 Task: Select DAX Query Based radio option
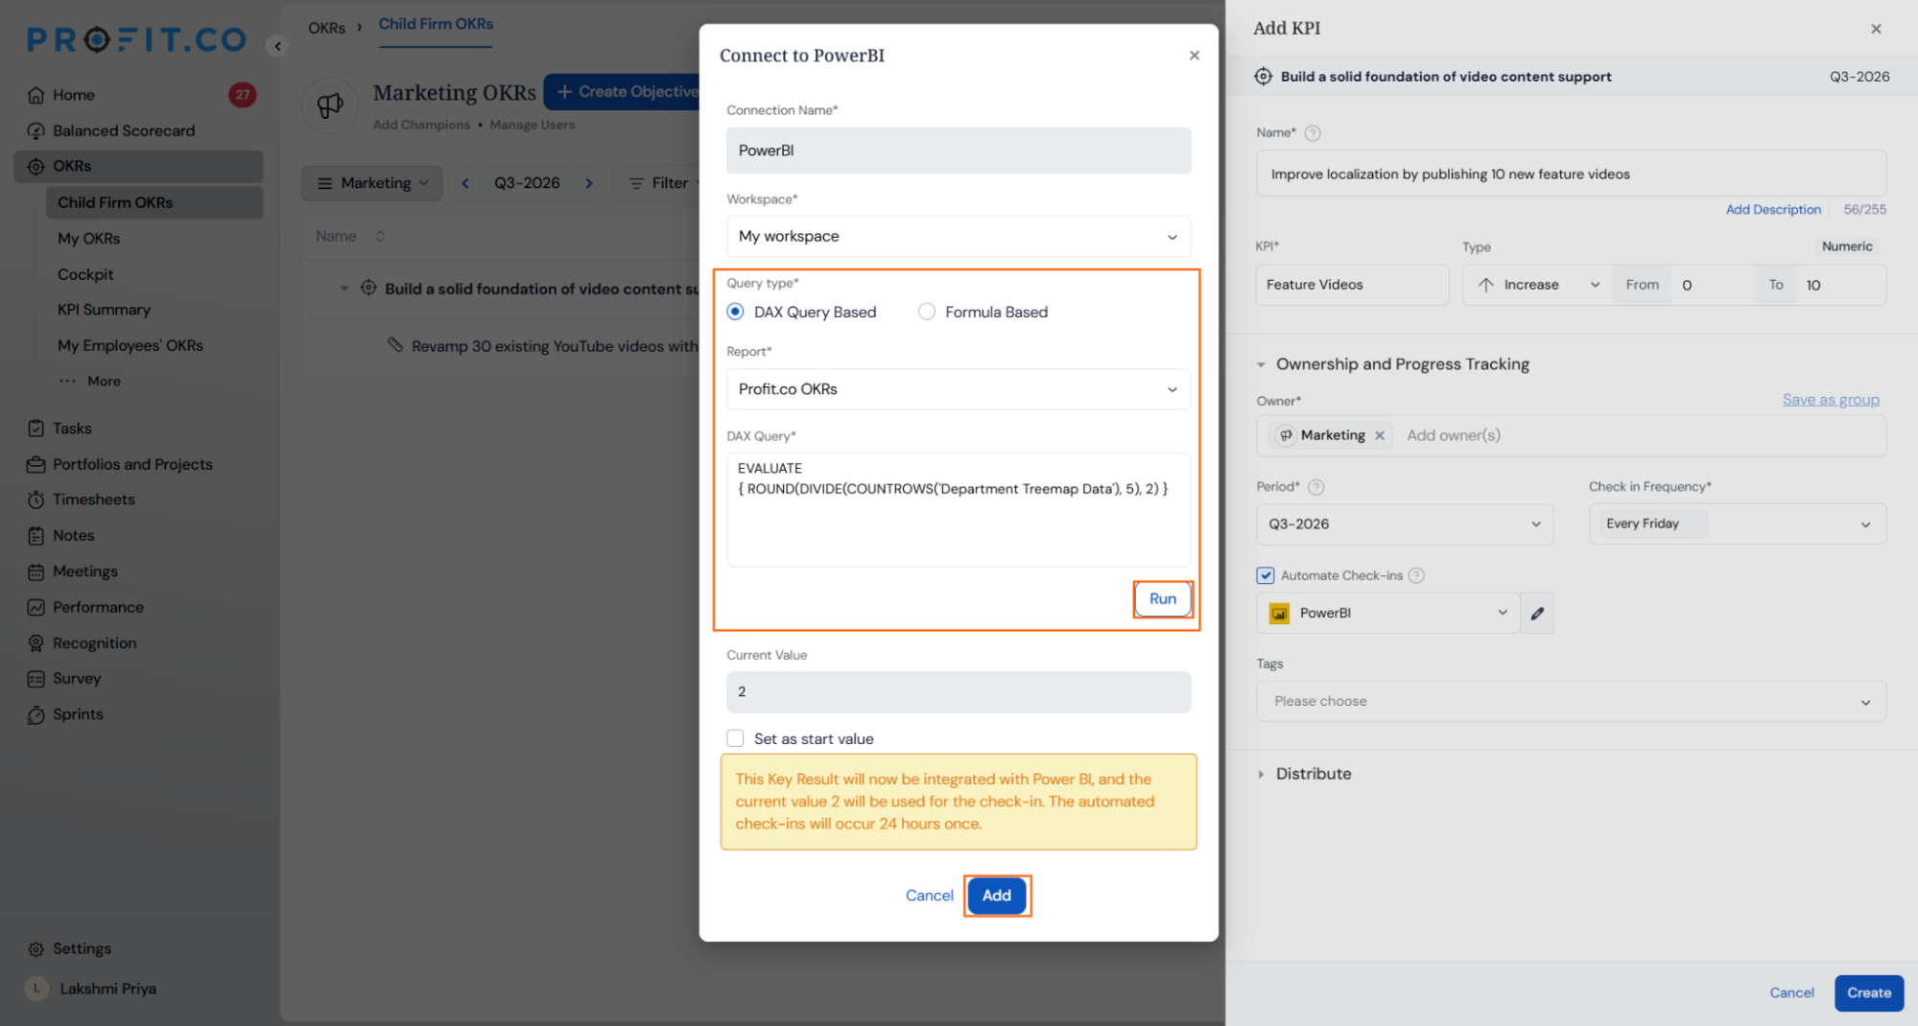coord(736,312)
